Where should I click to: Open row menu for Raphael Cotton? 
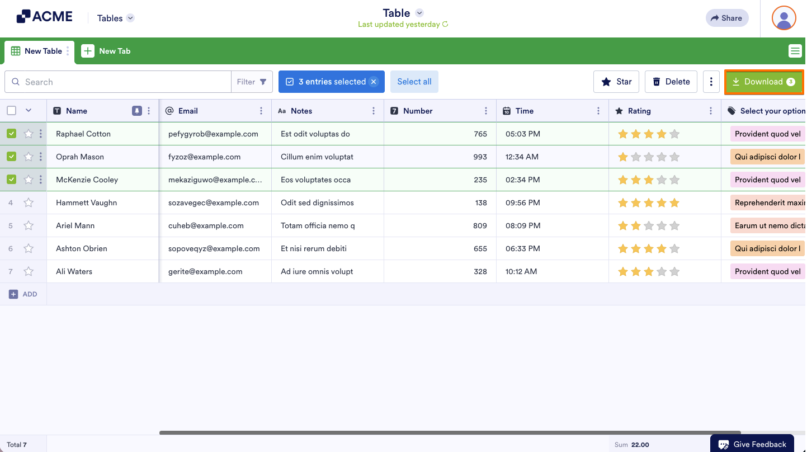pyautogui.click(x=40, y=134)
